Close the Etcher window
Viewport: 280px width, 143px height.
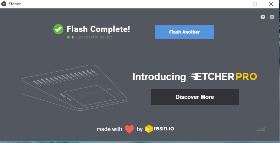pos(271,4)
